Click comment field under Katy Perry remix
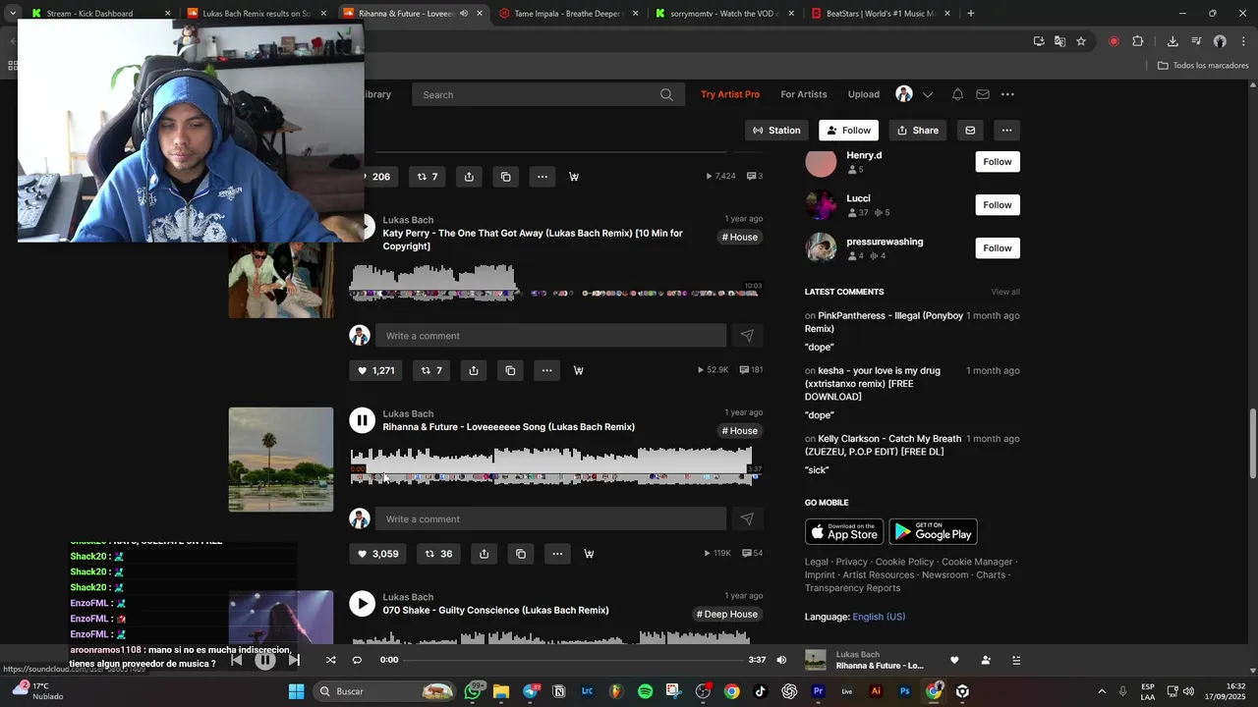 click(550, 336)
